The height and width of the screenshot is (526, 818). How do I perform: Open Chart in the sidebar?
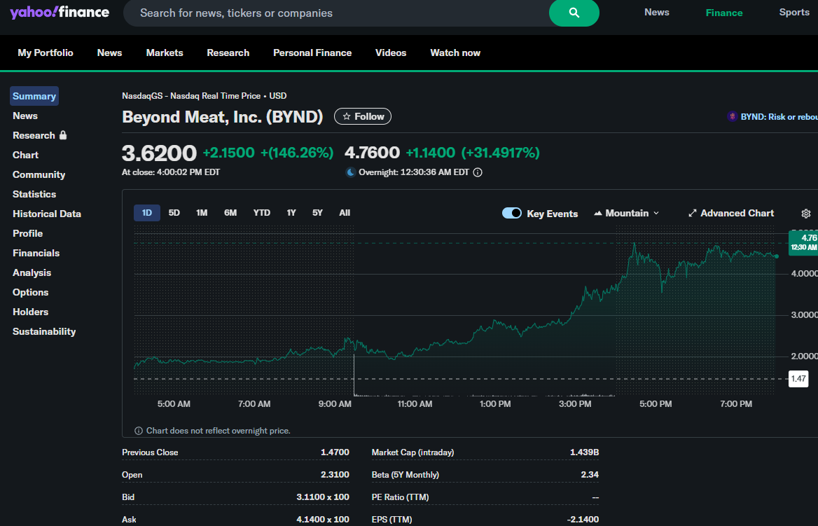click(x=25, y=155)
